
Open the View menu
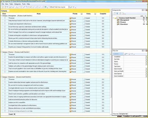(x=7, y=4)
